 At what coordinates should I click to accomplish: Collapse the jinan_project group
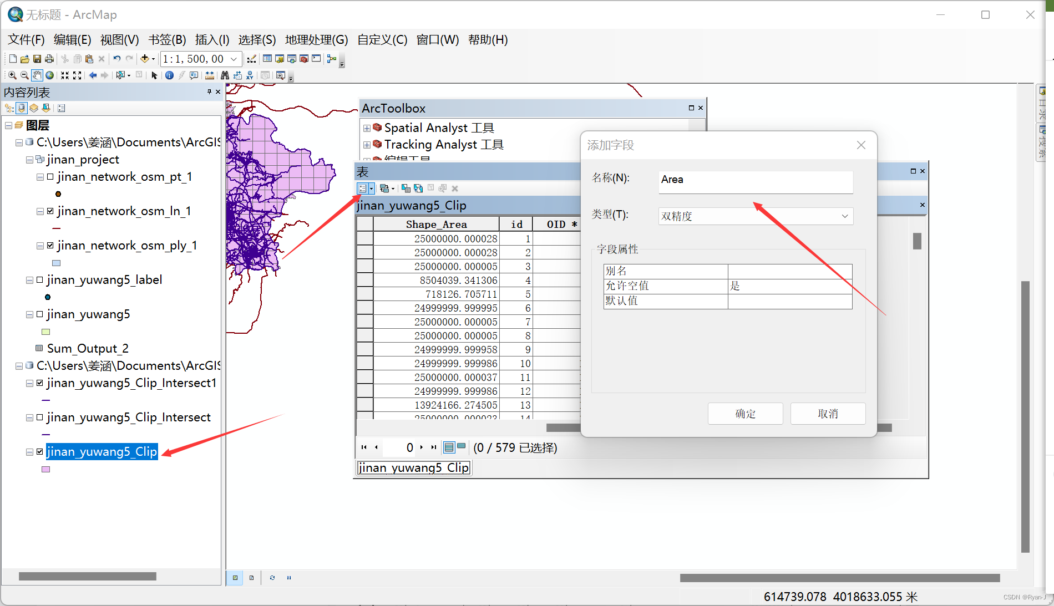[29, 160]
